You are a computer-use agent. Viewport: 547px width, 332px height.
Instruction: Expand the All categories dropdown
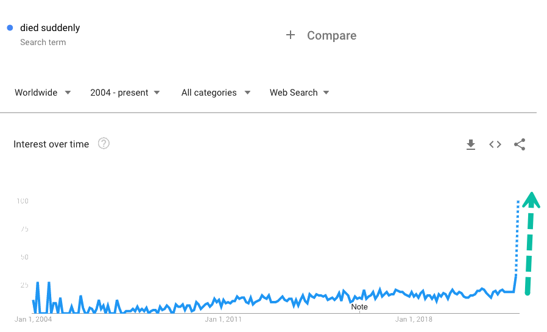pyautogui.click(x=216, y=93)
